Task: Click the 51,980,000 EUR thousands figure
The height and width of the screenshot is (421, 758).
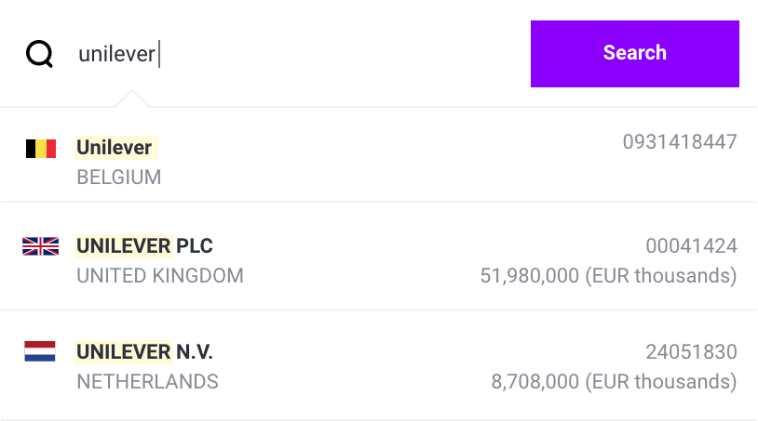Action: (x=608, y=276)
